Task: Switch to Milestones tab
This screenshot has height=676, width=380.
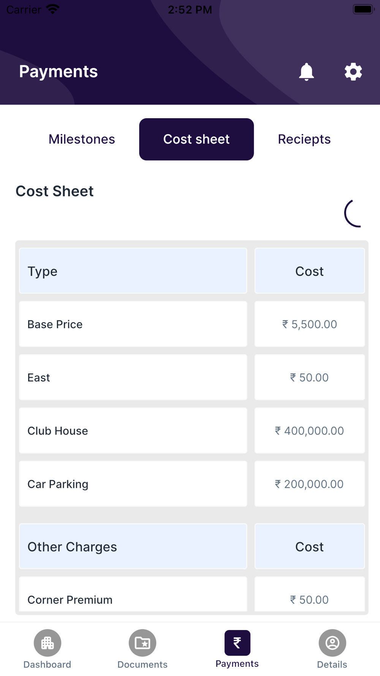Action: pyautogui.click(x=82, y=139)
